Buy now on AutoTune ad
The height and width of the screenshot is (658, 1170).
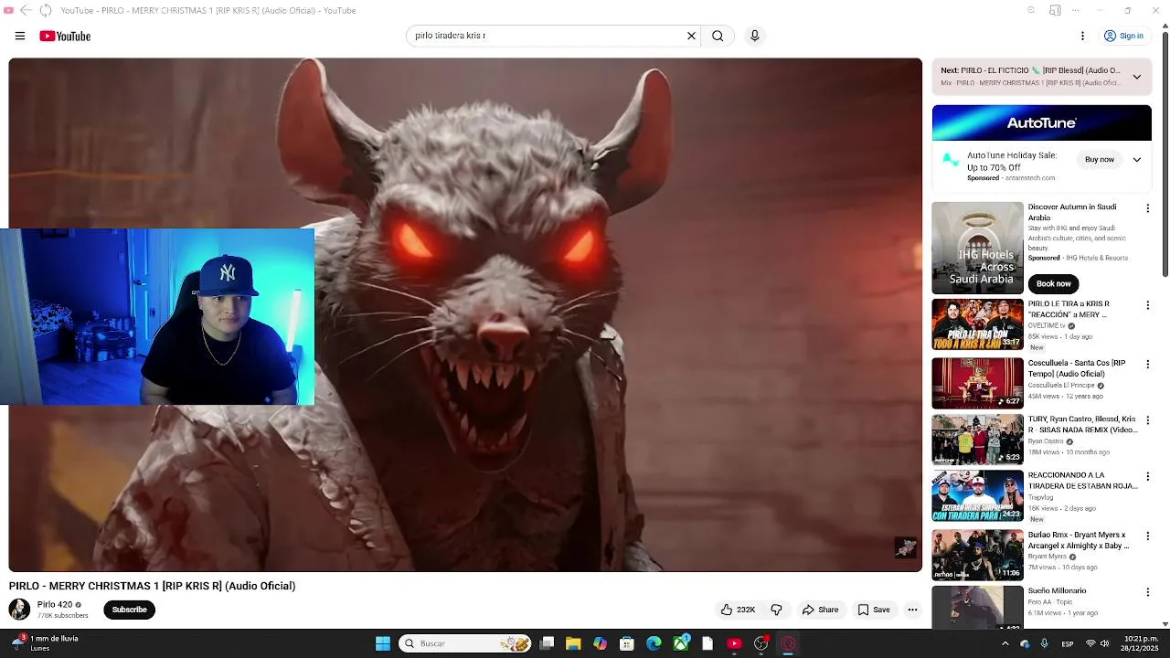pyautogui.click(x=1100, y=160)
